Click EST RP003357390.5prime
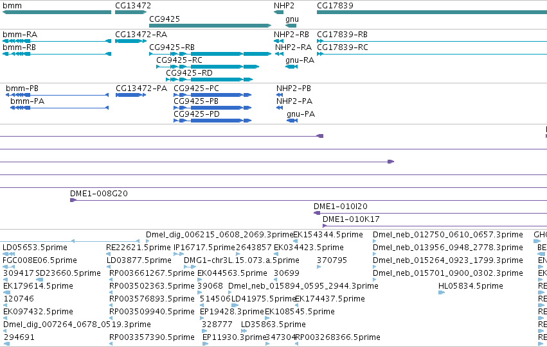This screenshot has width=547, height=347. (x=111, y=344)
